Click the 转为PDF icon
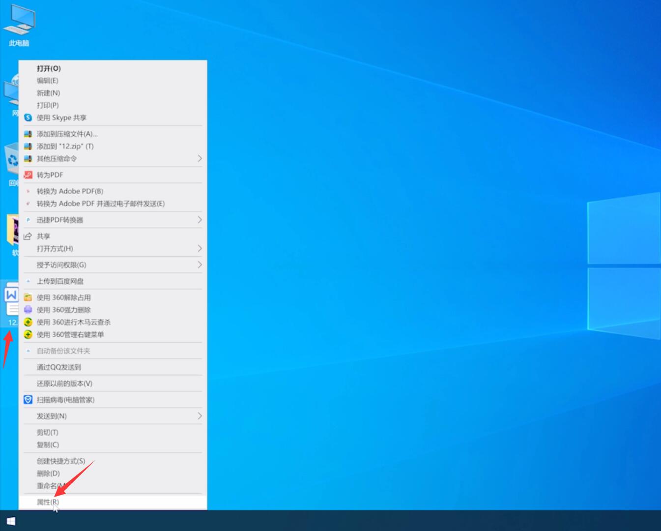The image size is (661, 531). (28, 175)
